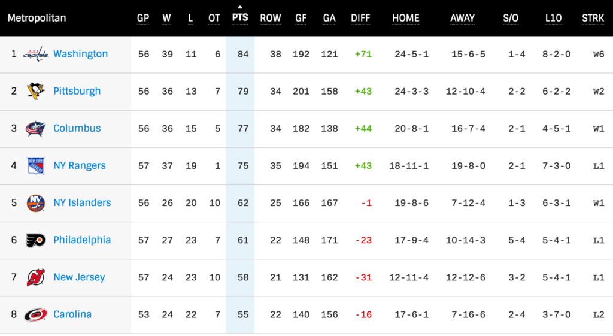Open the Philadelphia team link

pyautogui.click(x=82, y=240)
